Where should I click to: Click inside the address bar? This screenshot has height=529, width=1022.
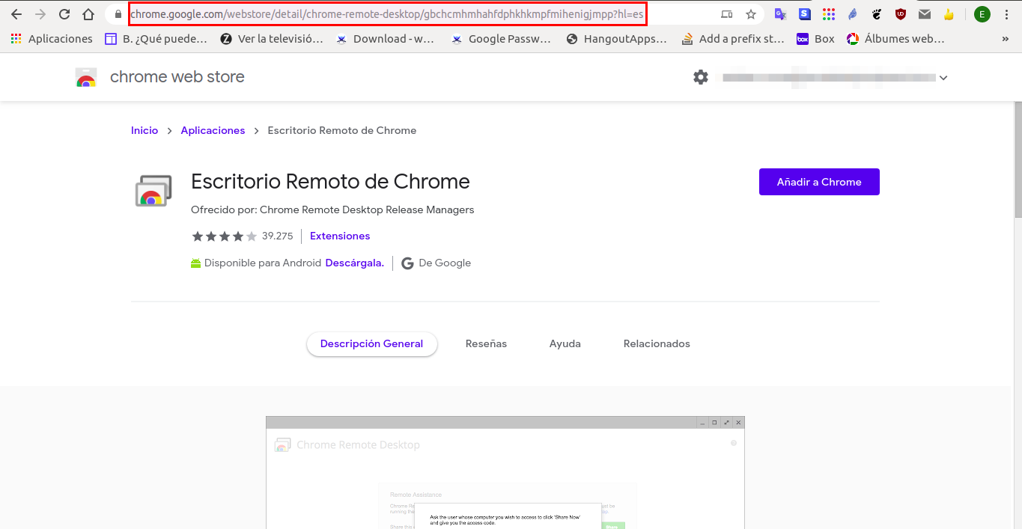tap(374, 13)
